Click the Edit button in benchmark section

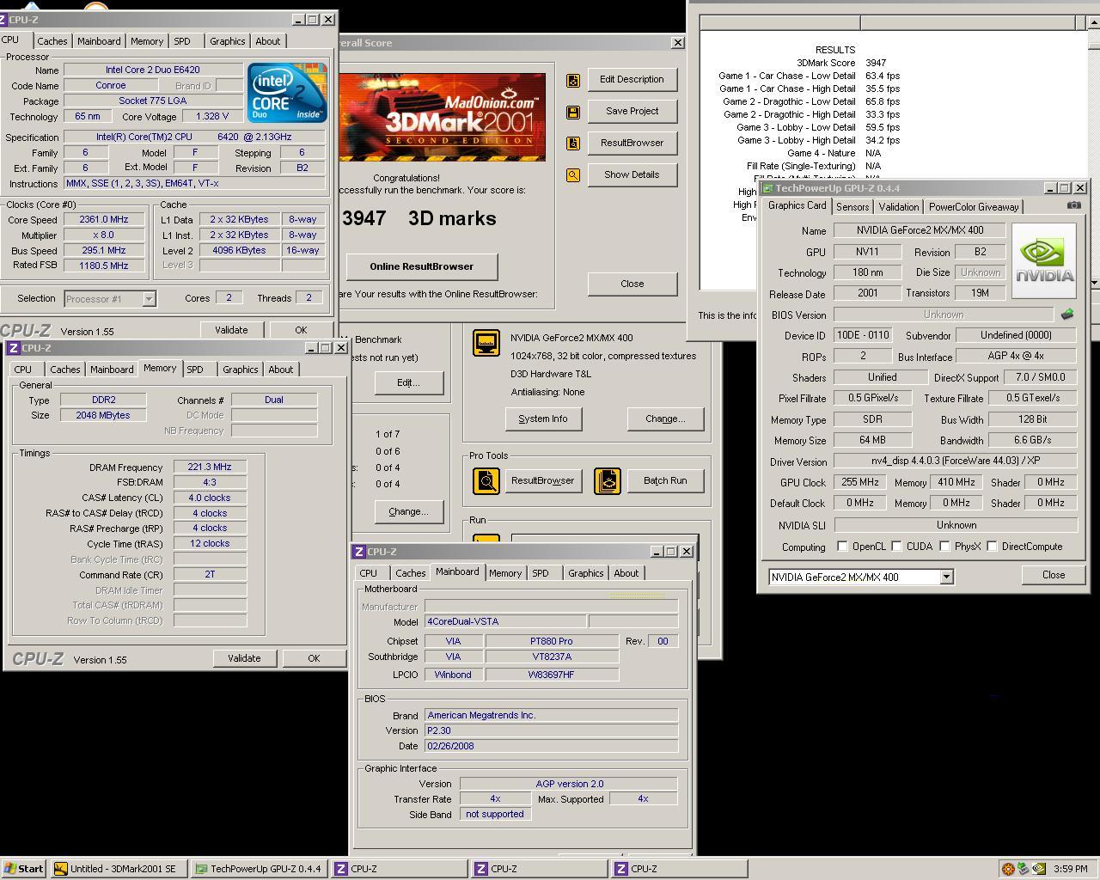point(408,382)
